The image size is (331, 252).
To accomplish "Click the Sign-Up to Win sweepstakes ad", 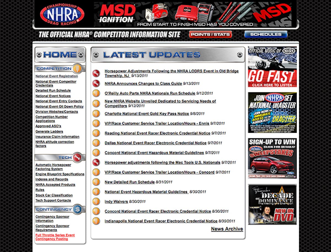I will point(272,158).
